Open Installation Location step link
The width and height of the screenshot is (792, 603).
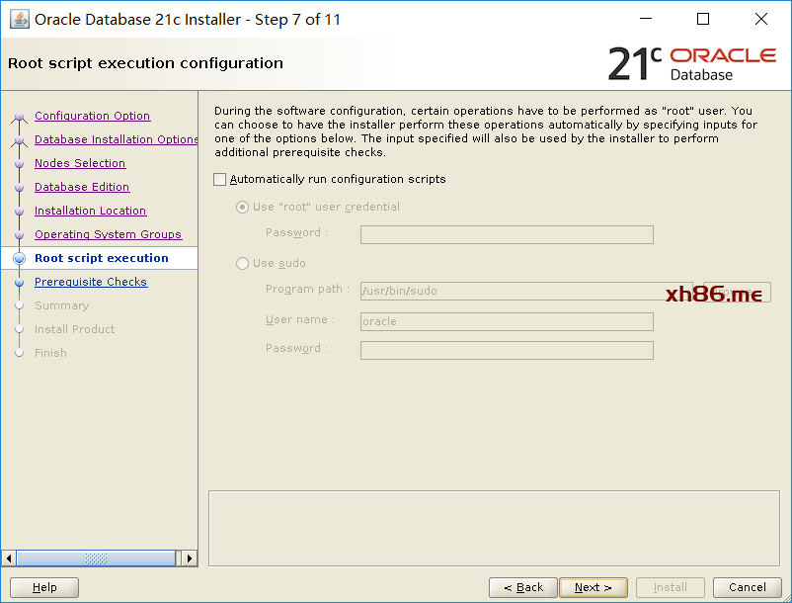pyautogui.click(x=91, y=211)
